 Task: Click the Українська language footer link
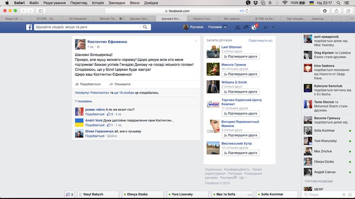[213, 169]
